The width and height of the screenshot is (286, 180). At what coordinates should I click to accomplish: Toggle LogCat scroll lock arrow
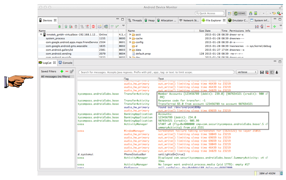pyautogui.click(x=277, y=72)
